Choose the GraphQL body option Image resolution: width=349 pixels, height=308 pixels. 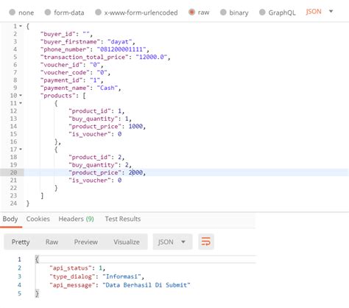[x=262, y=13]
